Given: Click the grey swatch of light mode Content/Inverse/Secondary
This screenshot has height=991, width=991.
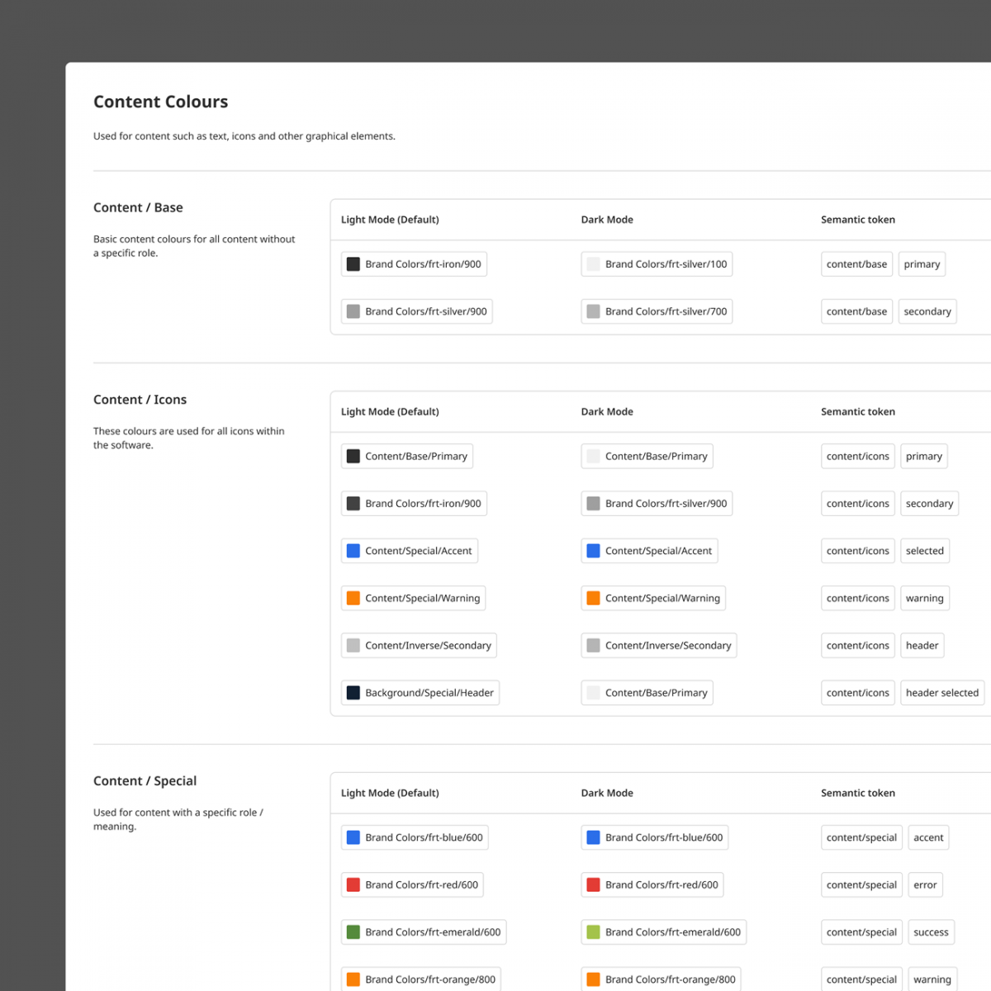Looking at the screenshot, I should [x=353, y=646].
